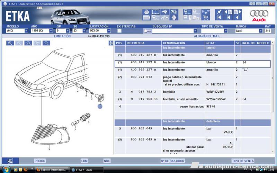
Task: Select part 4D0 949 127 D row
Action: point(193,64)
